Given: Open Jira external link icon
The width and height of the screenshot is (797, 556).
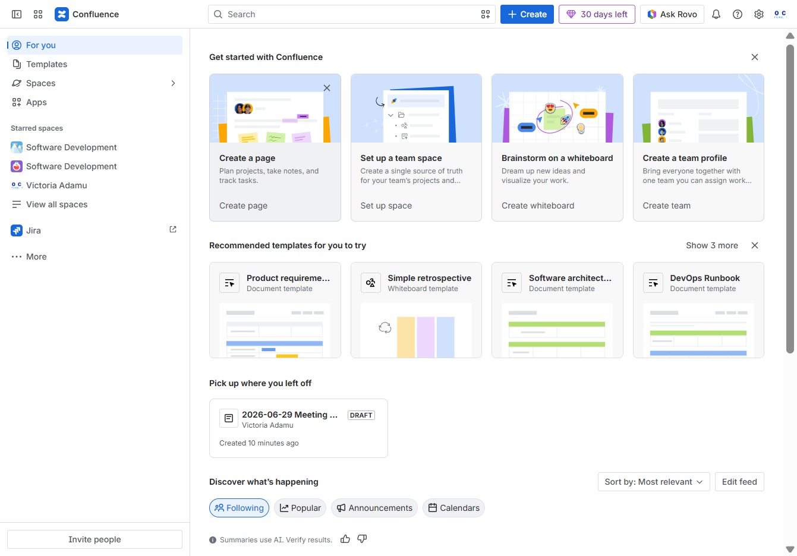Looking at the screenshot, I should click(x=173, y=229).
